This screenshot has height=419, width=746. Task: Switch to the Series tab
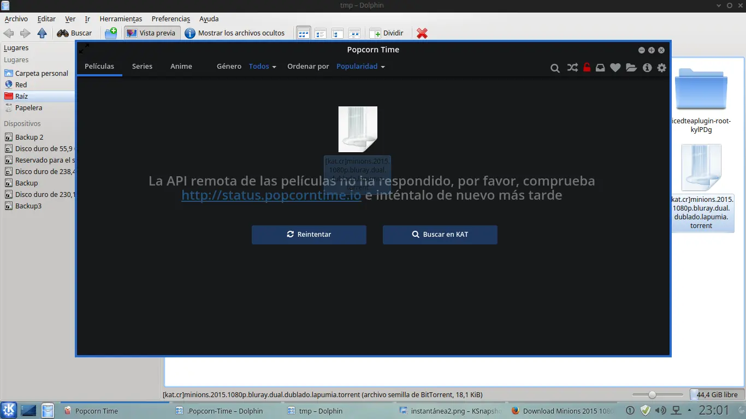142,67
